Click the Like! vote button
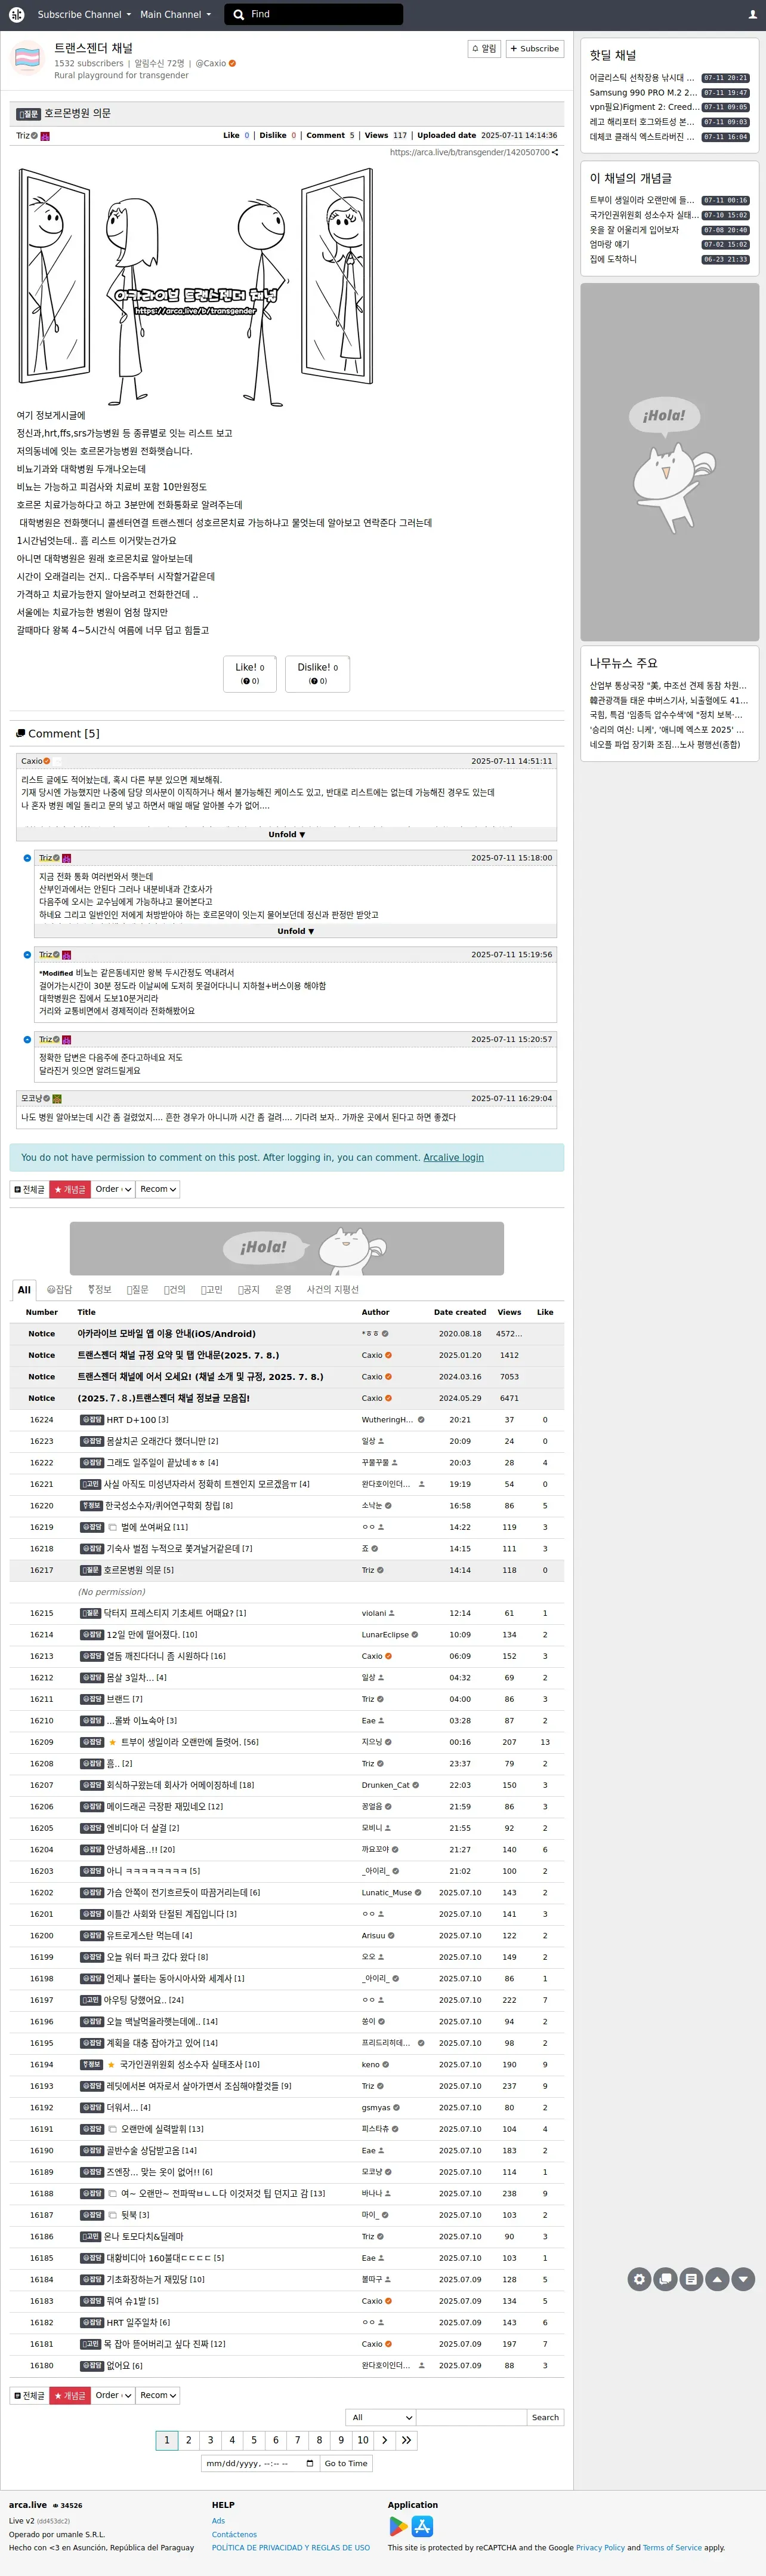766x2576 pixels. pos(250,673)
